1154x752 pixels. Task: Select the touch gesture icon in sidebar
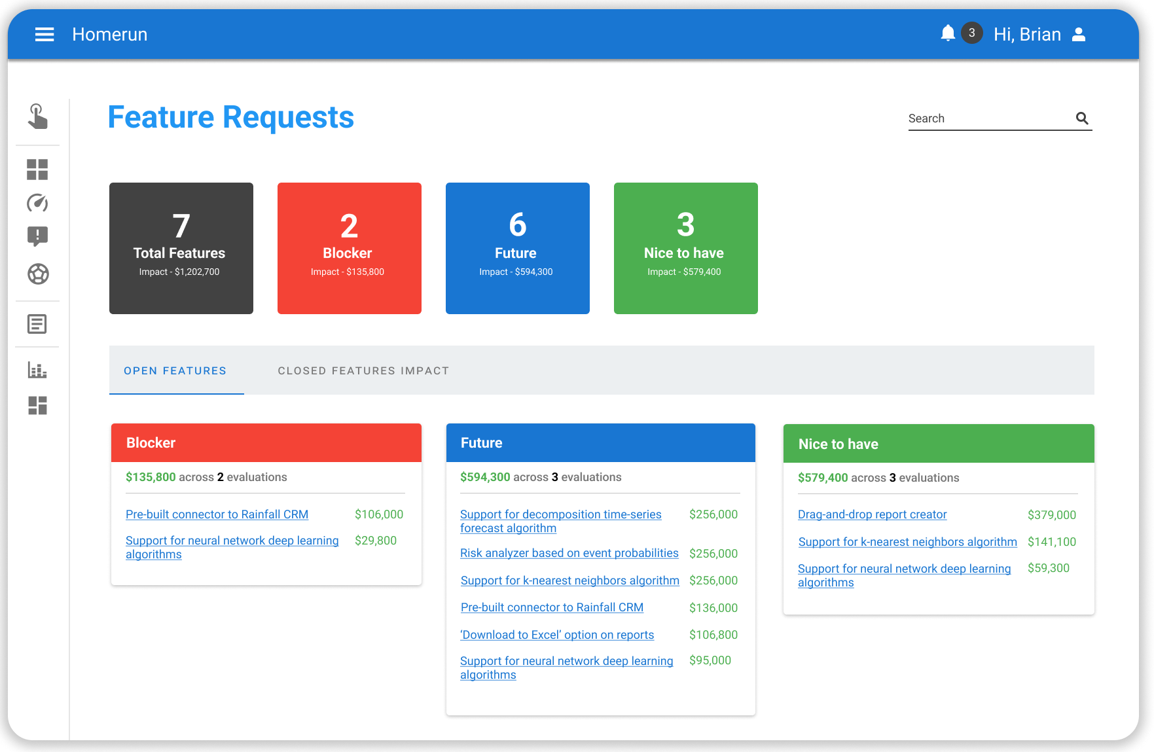pyautogui.click(x=37, y=118)
